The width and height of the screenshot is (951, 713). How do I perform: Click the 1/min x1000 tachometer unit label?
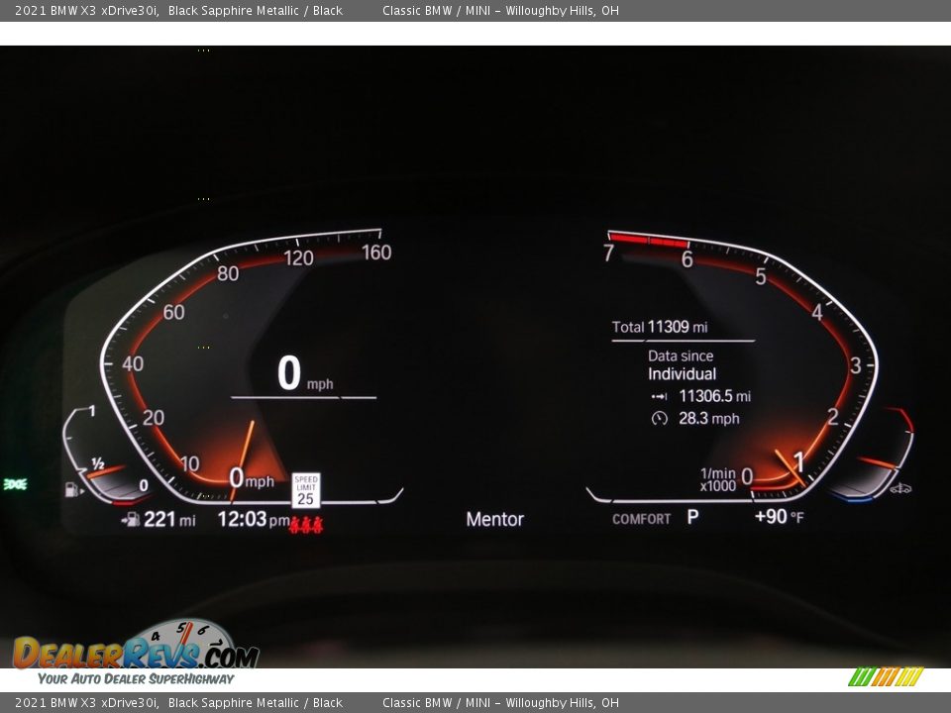tap(718, 479)
